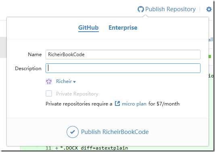
Task: Open the micro plan link
Action: 134,104
